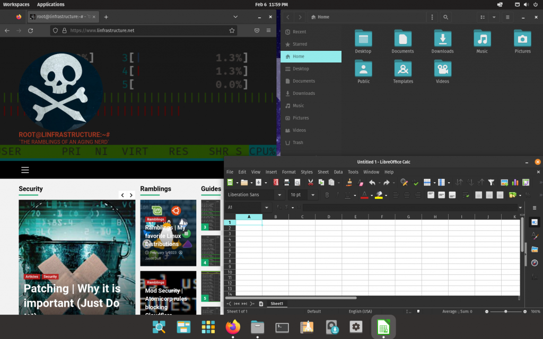543x339 pixels.
Task: Expand the formula bar dropdown arrow
Action: coord(520,208)
